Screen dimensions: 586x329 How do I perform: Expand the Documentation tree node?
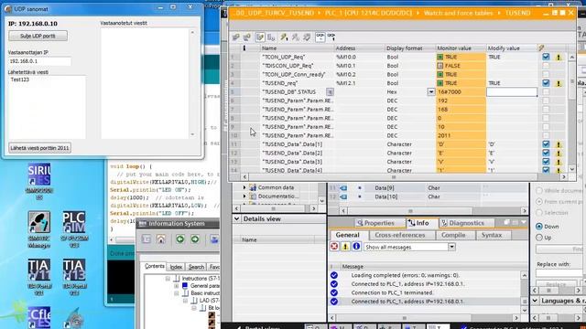[x=244, y=196]
